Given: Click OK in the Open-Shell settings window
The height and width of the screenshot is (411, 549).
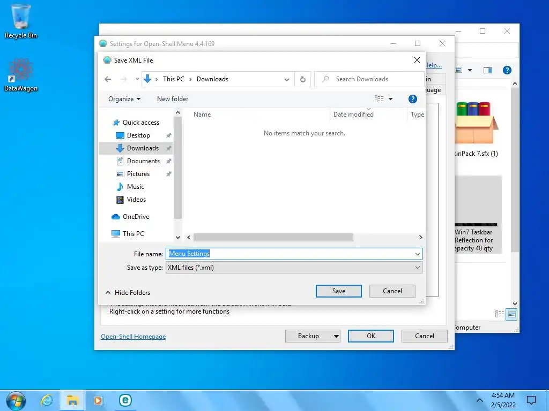Looking at the screenshot, I should tap(371, 336).
